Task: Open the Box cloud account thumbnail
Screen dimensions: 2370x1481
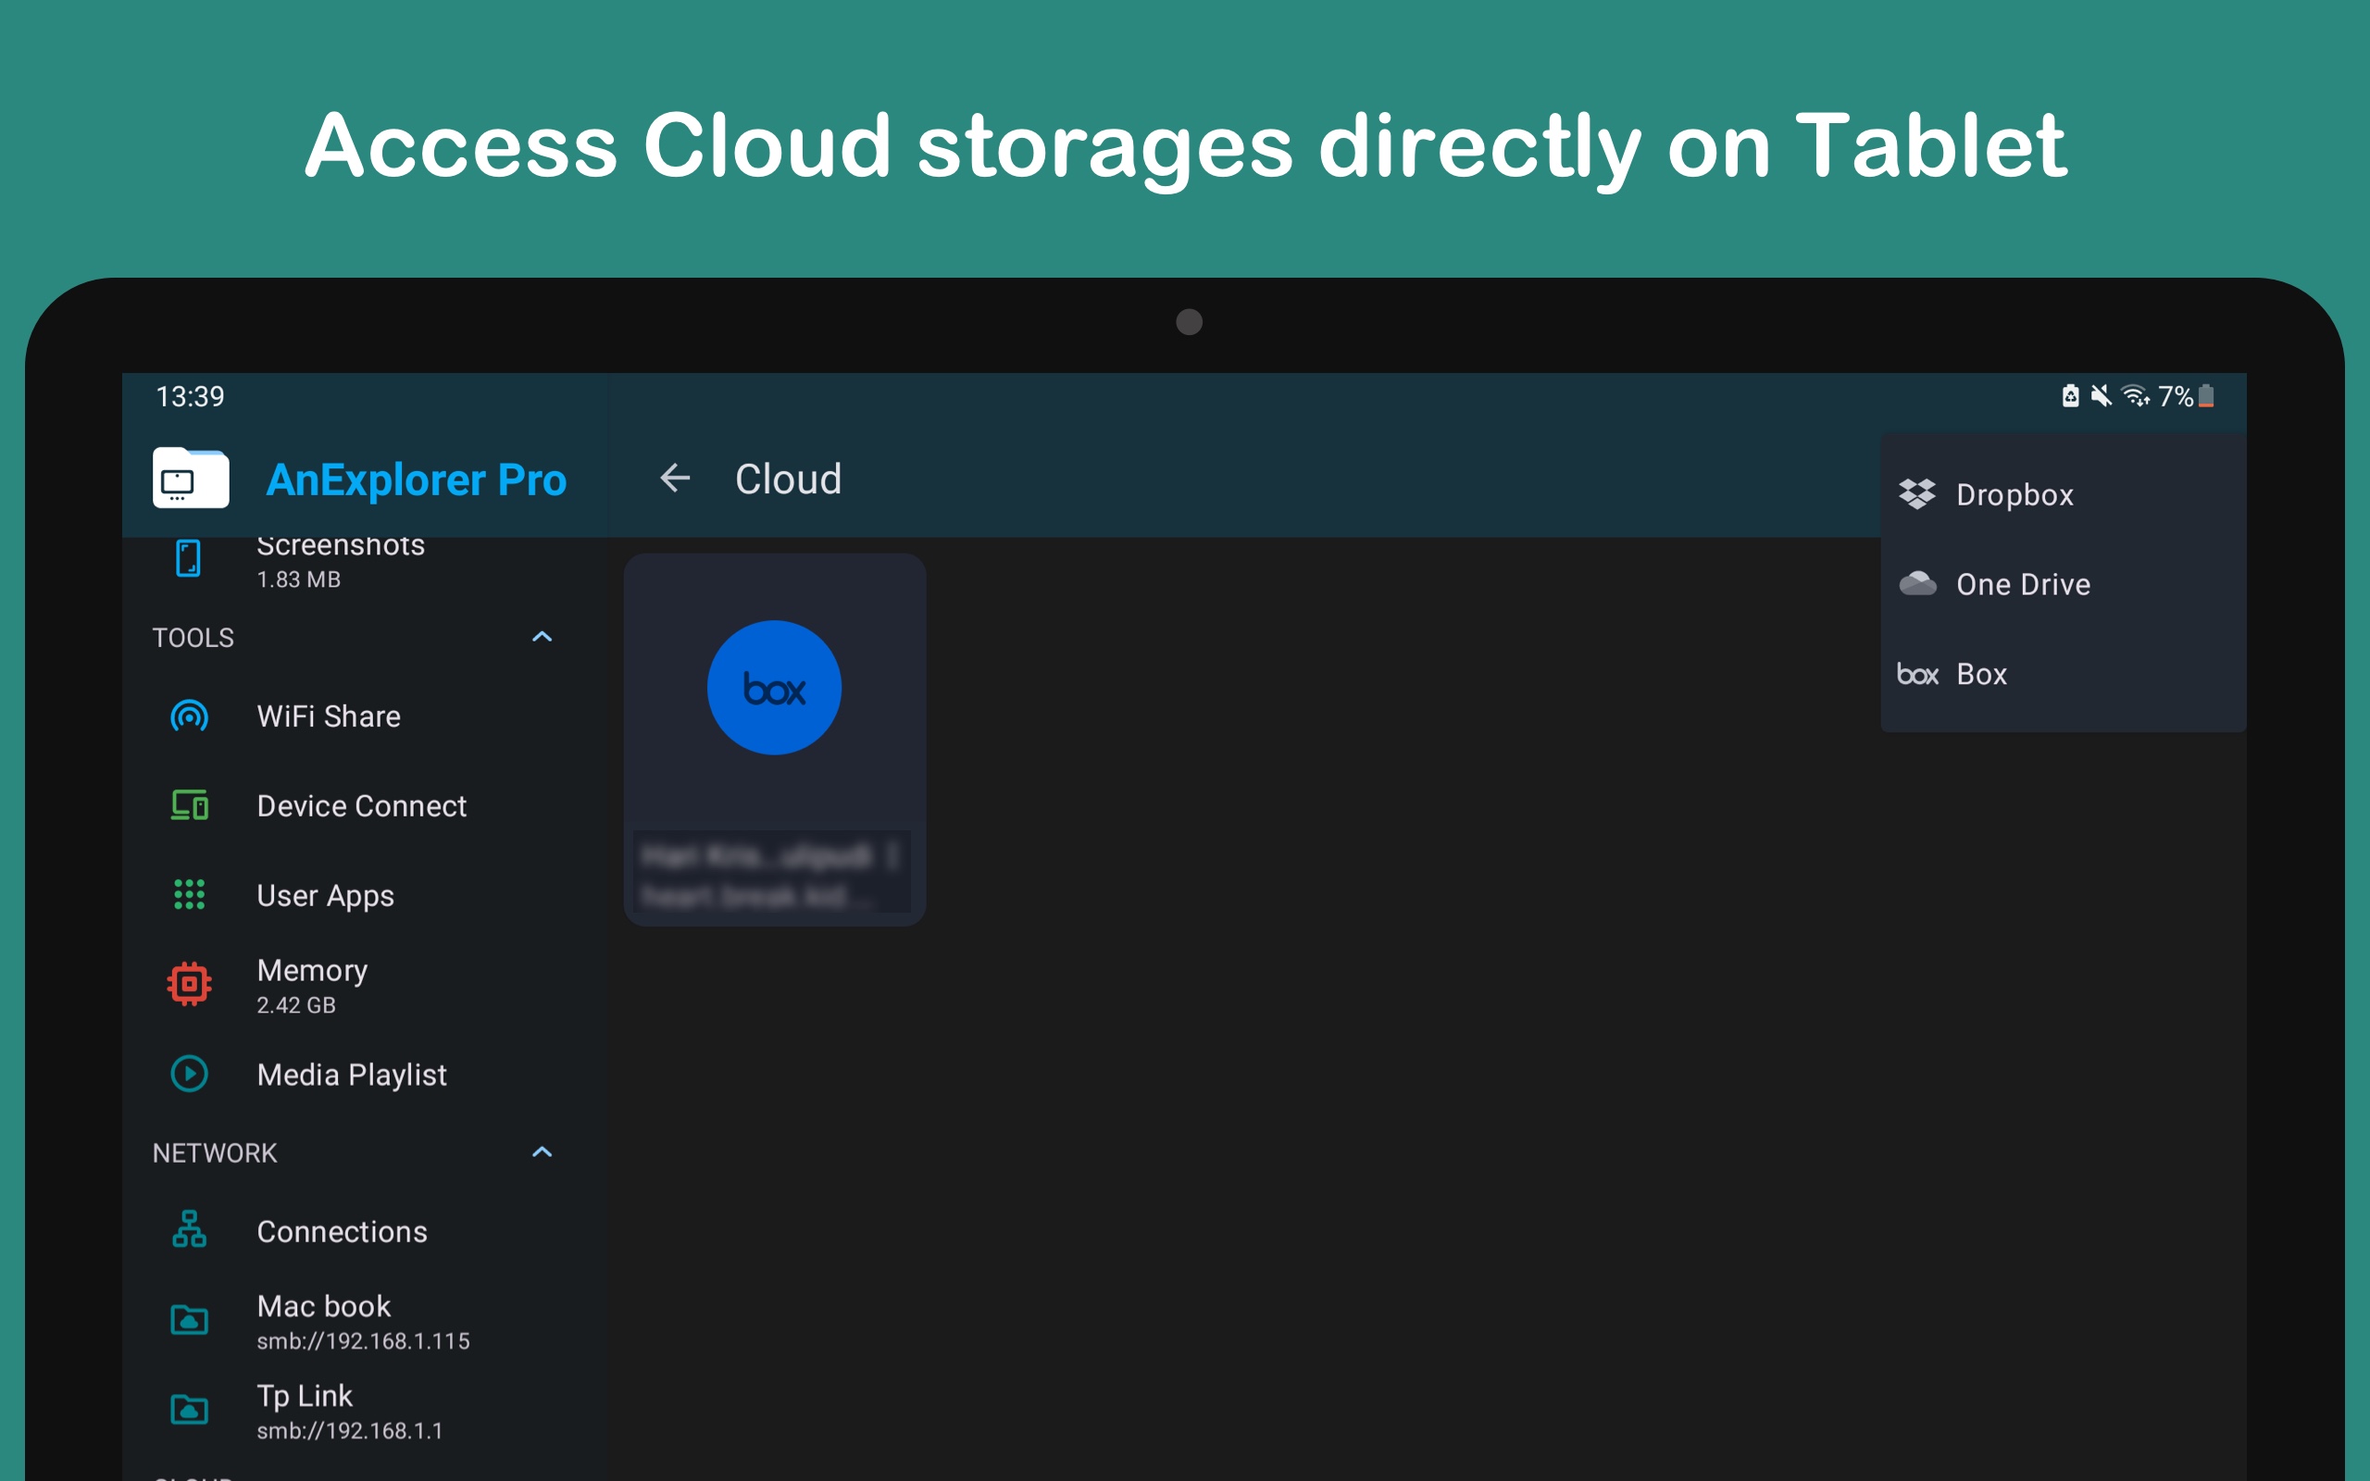Action: point(774,689)
